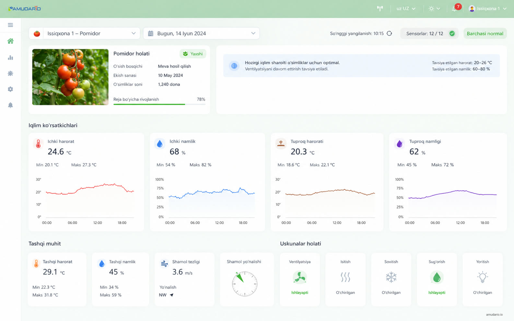Click the Yaxshi plant status badge

point(193,54)
